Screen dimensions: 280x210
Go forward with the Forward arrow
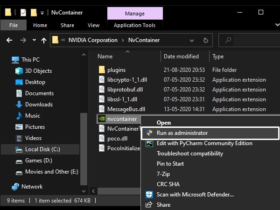[23, 40]
